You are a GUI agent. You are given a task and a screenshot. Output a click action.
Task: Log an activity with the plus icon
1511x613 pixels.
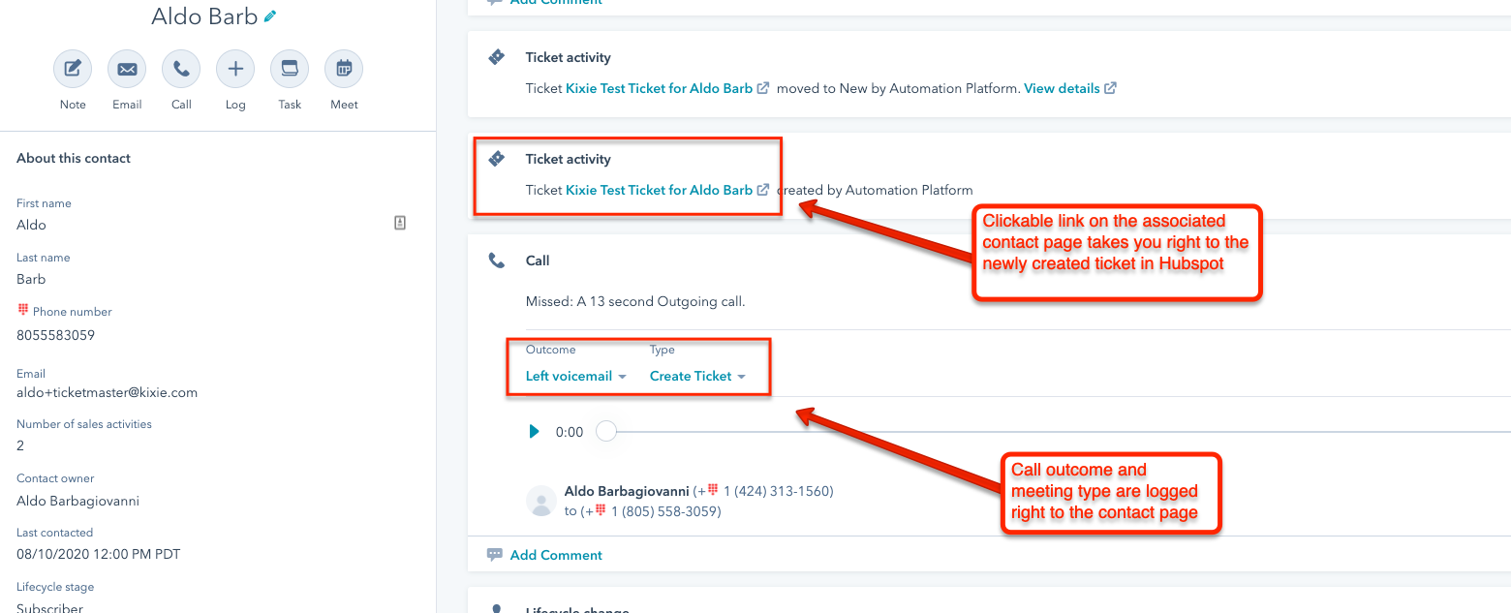235,69
